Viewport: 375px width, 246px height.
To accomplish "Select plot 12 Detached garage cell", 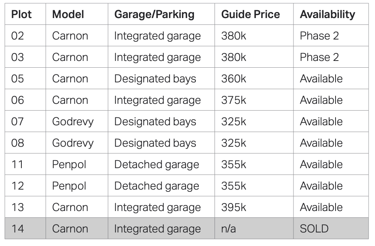I will [x=157, y=186].
